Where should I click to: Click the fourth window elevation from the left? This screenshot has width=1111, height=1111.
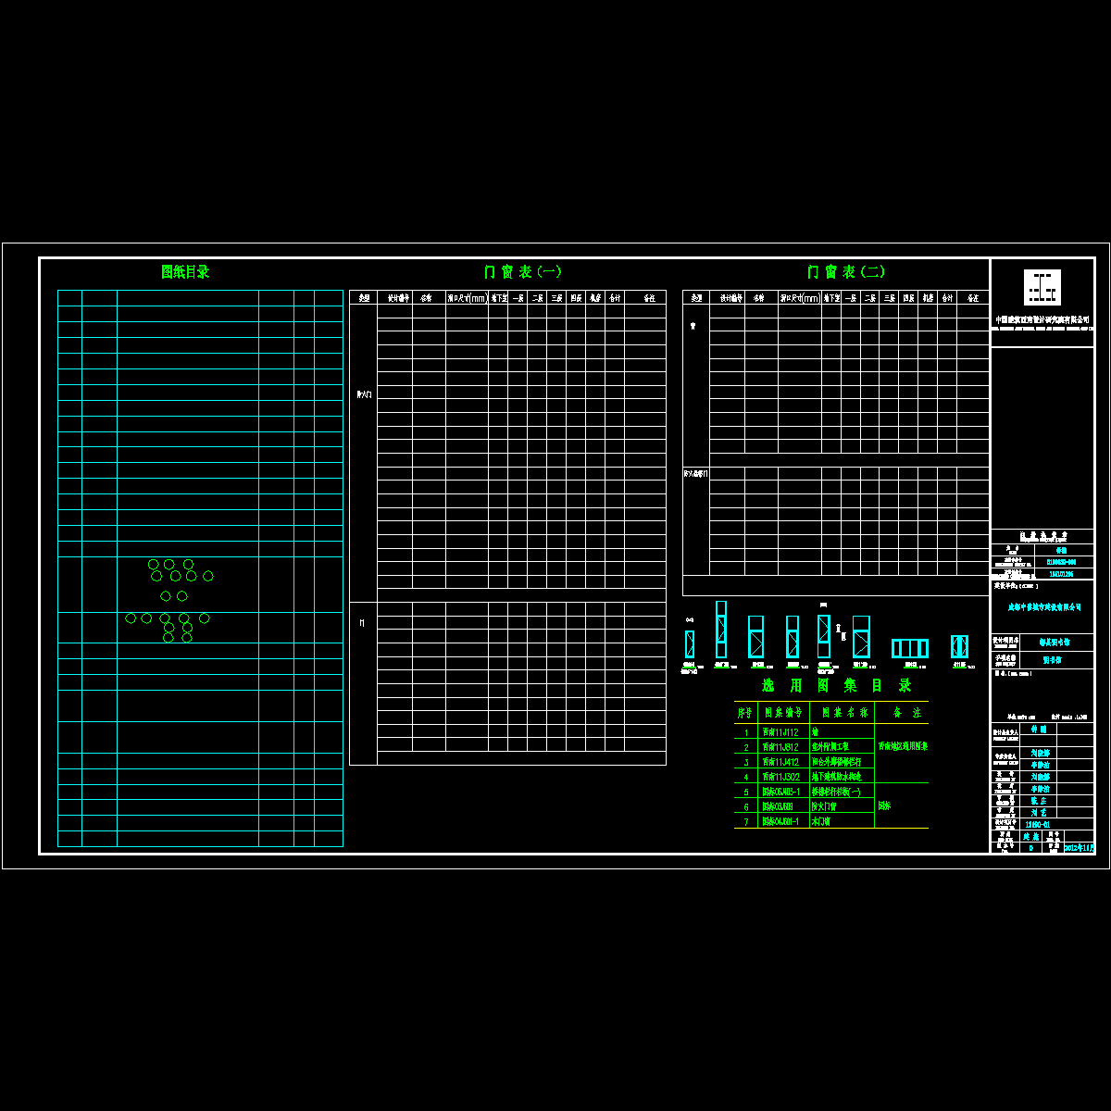coord(792,637)
